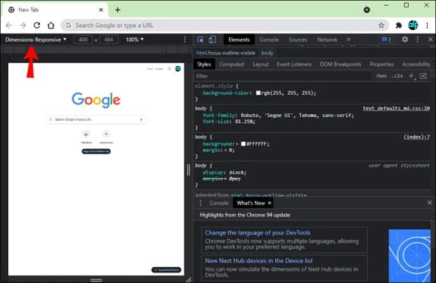Click the circular dropdown icon in title bar
The height and width of the screenshot is (283, 436).
point(366,9)
